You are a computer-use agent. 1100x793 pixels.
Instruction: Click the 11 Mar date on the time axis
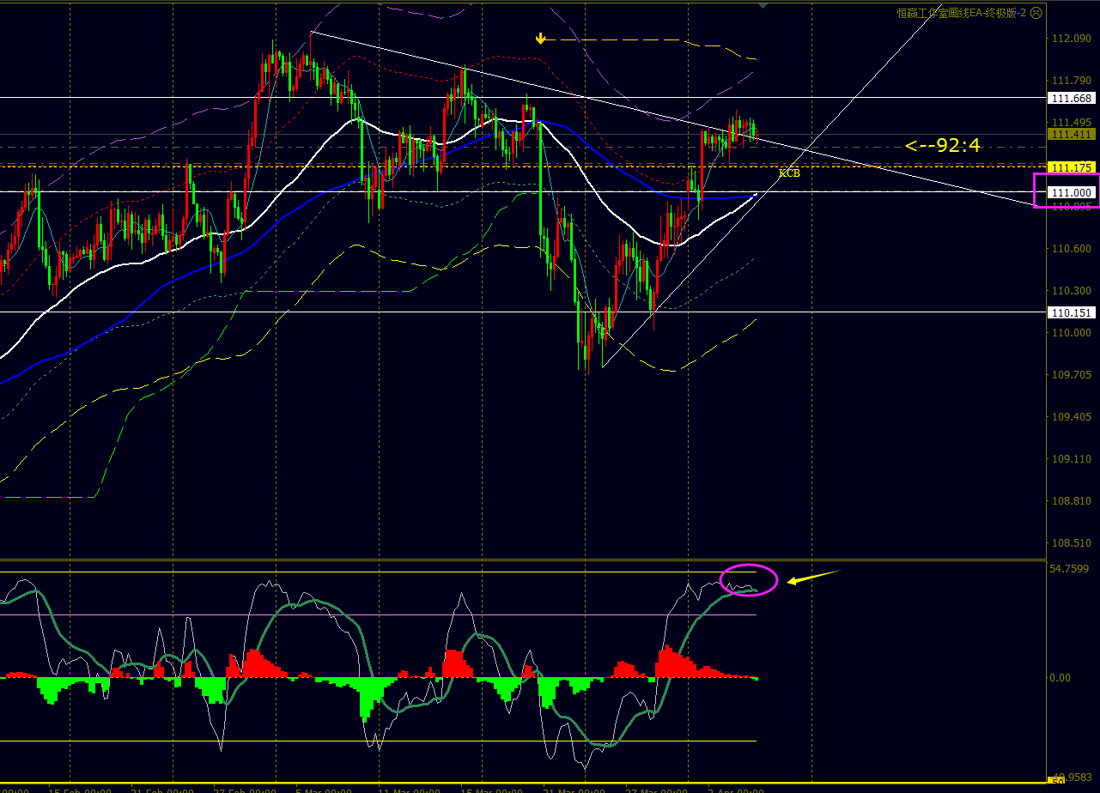pos(410,790)
